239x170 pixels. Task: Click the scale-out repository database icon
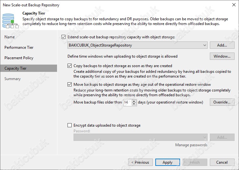click(10, 21)
